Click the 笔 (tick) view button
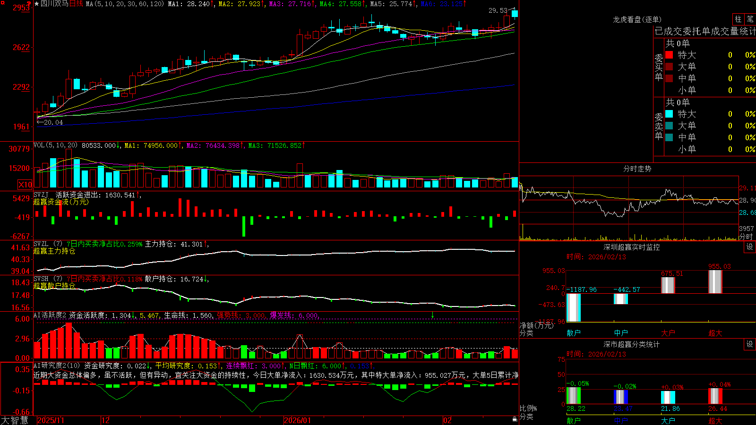 pos(750,19)
